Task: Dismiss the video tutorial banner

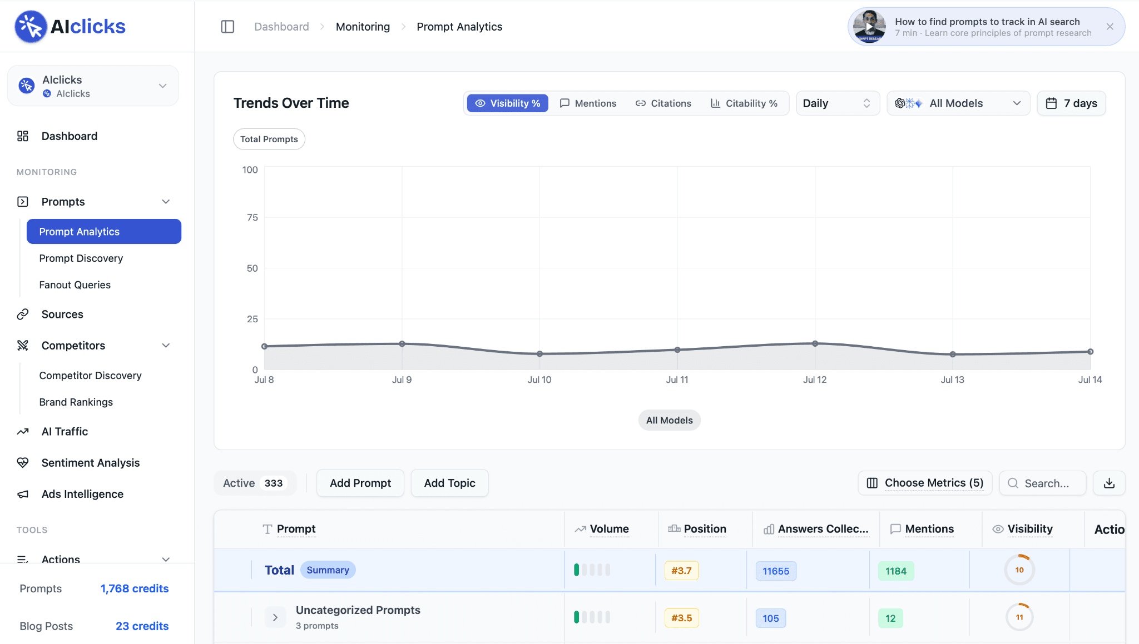Action: 1110,27
